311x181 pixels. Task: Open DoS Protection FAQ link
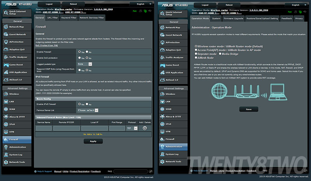[x=47, y=46]
